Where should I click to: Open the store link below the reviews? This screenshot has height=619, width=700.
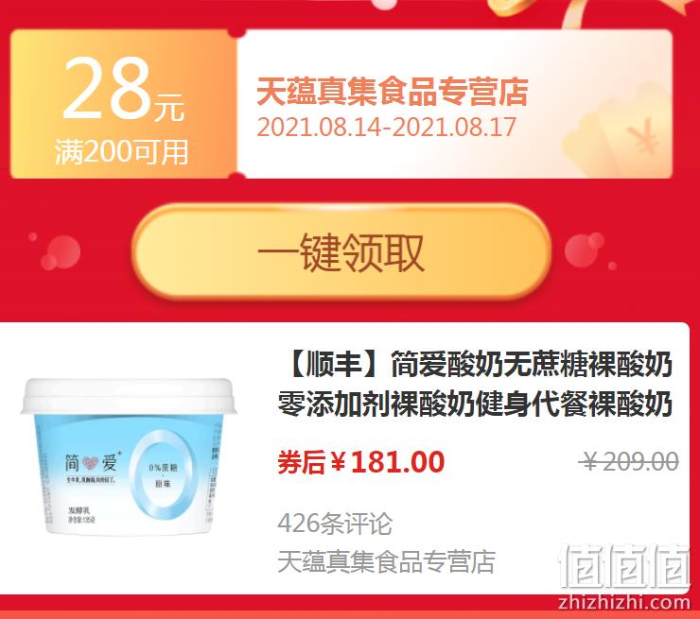click(386, 561)
